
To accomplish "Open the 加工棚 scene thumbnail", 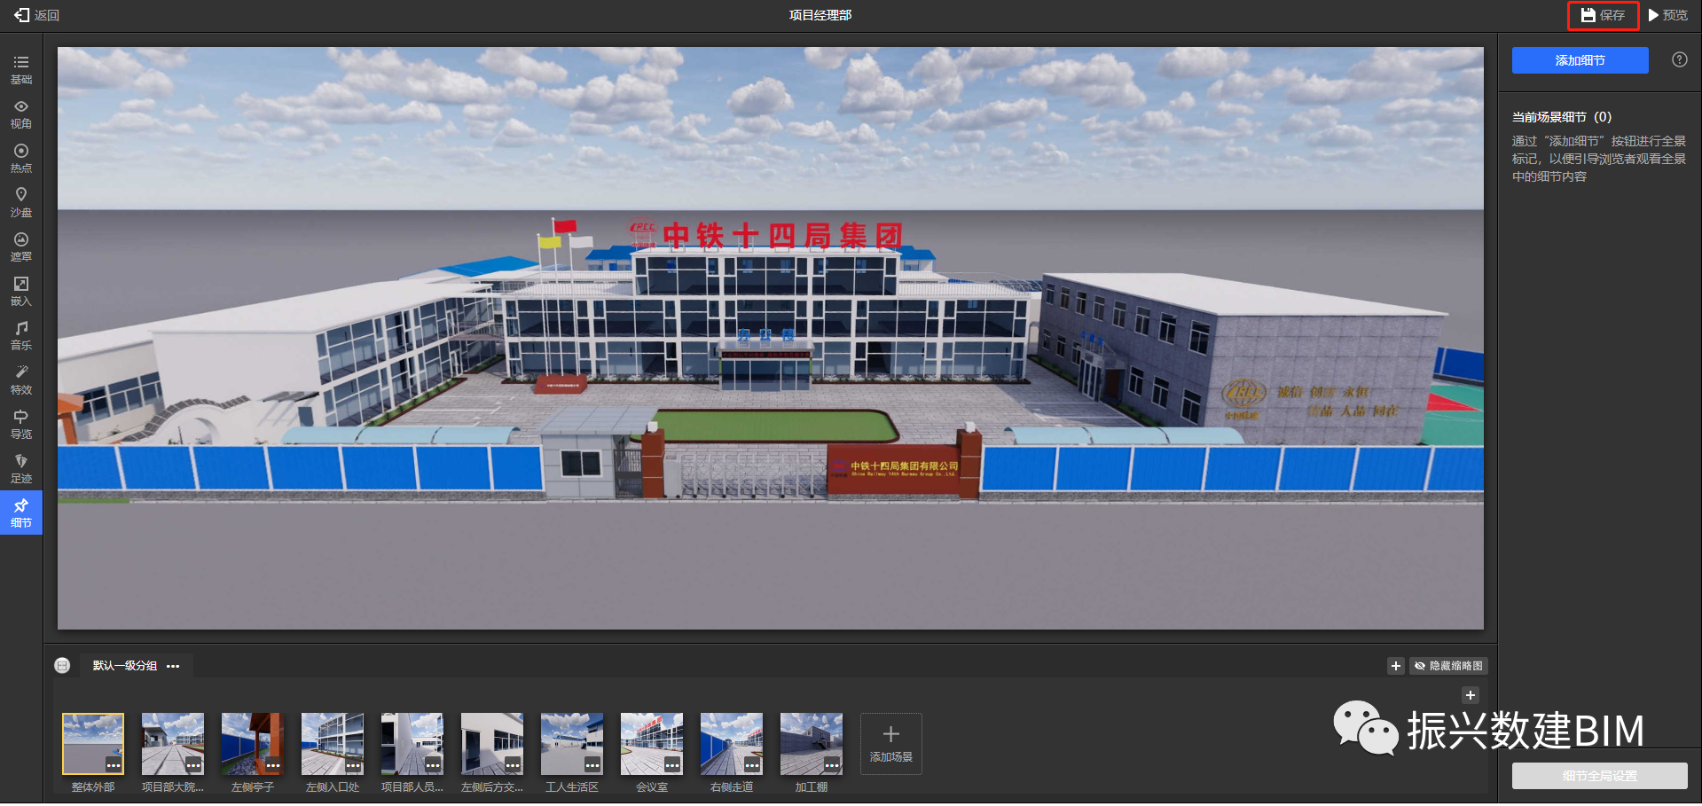I will [812, 744].
